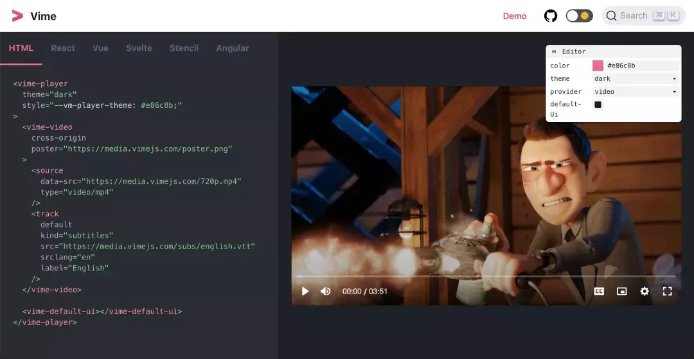
Task: Switch to the Svelte tab
Action: pos(139,48)
